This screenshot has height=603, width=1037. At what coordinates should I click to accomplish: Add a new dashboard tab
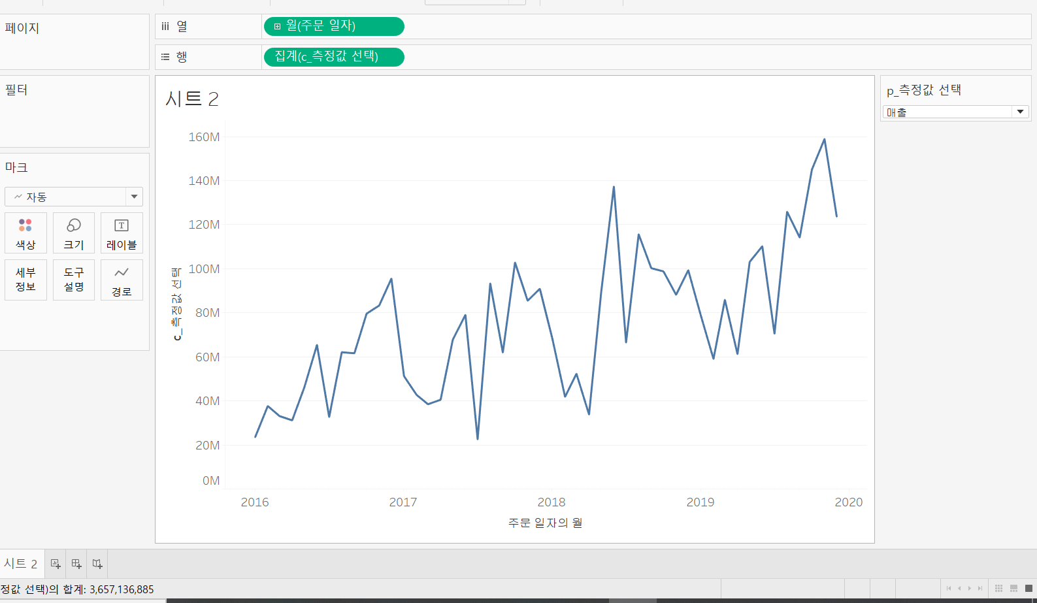(x=76, y=564)
